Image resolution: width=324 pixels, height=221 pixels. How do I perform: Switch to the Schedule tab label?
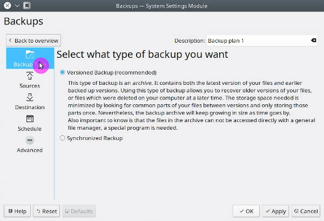click(30, 129)
